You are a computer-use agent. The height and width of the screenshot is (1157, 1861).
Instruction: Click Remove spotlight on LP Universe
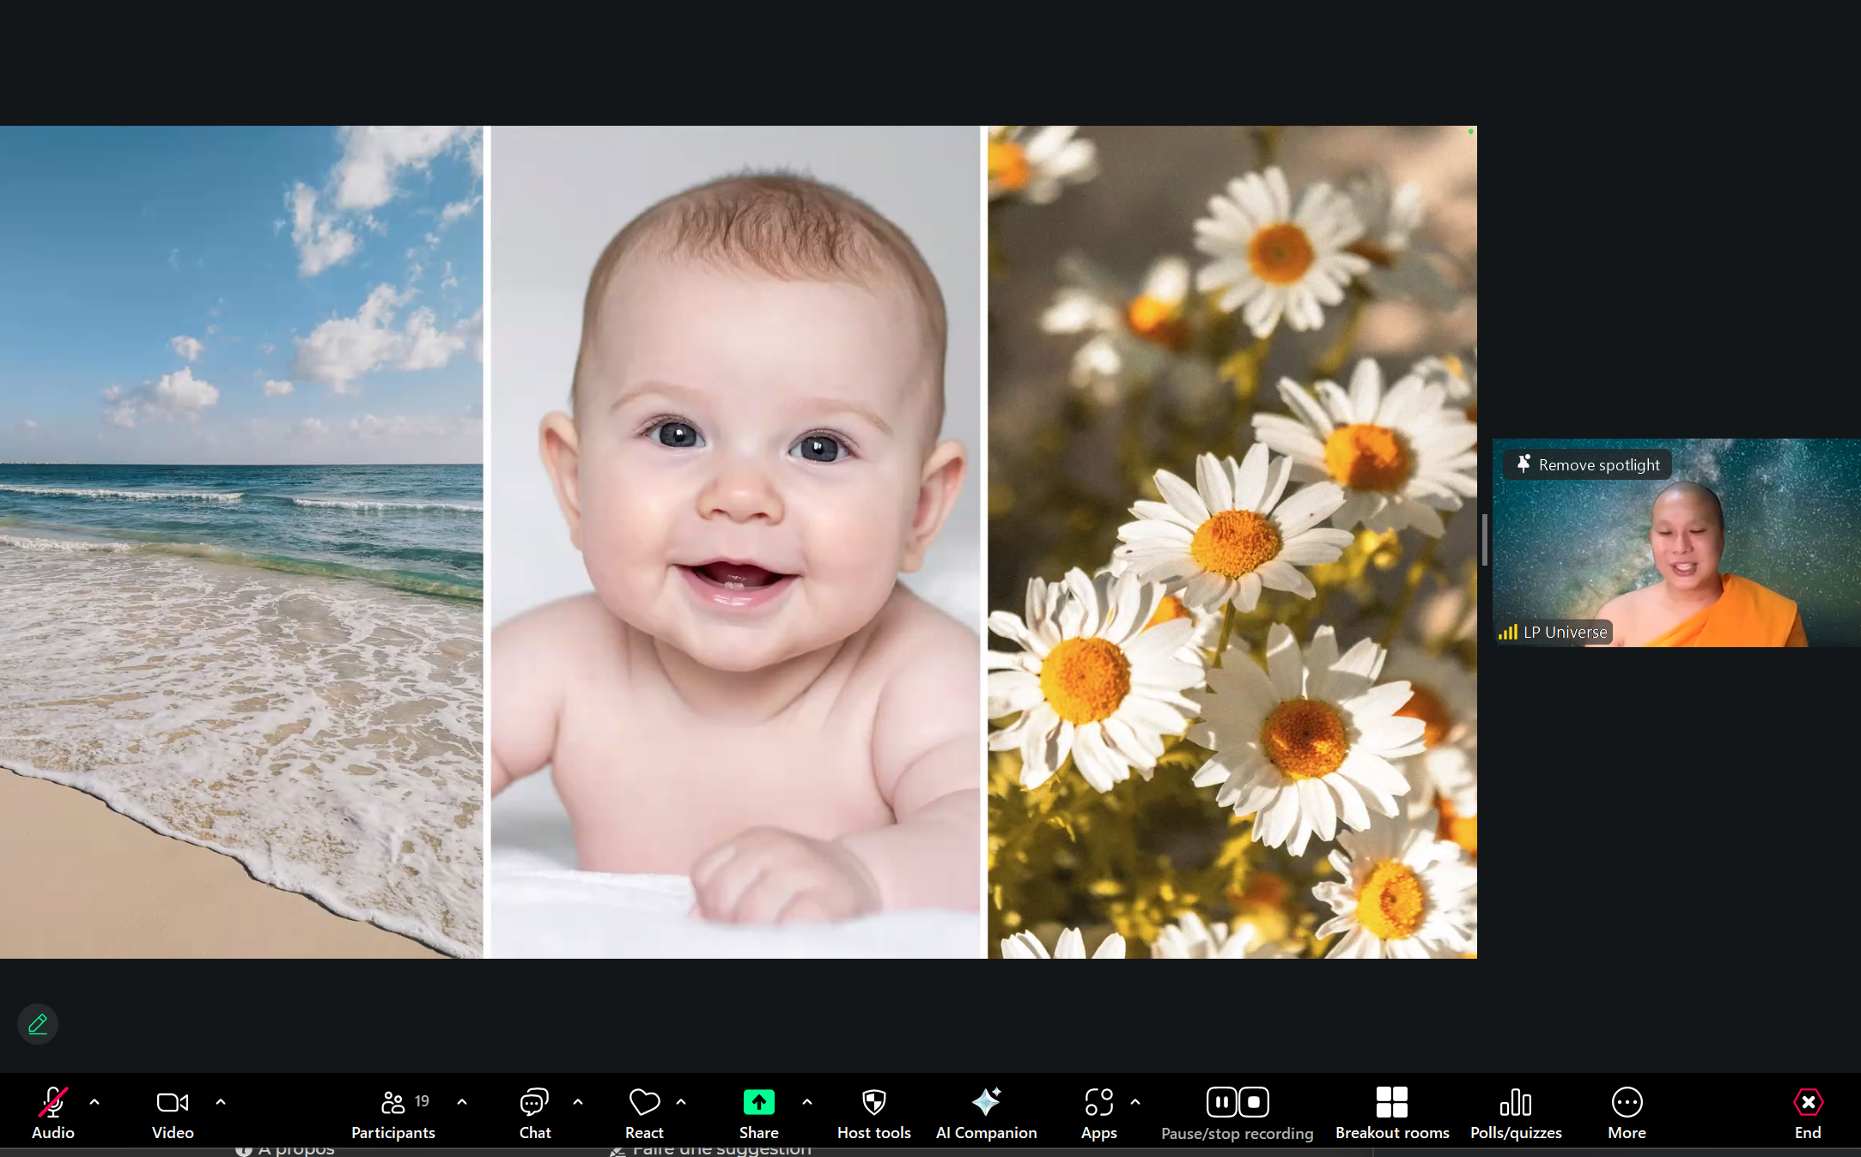click(x=1588, y=464)
